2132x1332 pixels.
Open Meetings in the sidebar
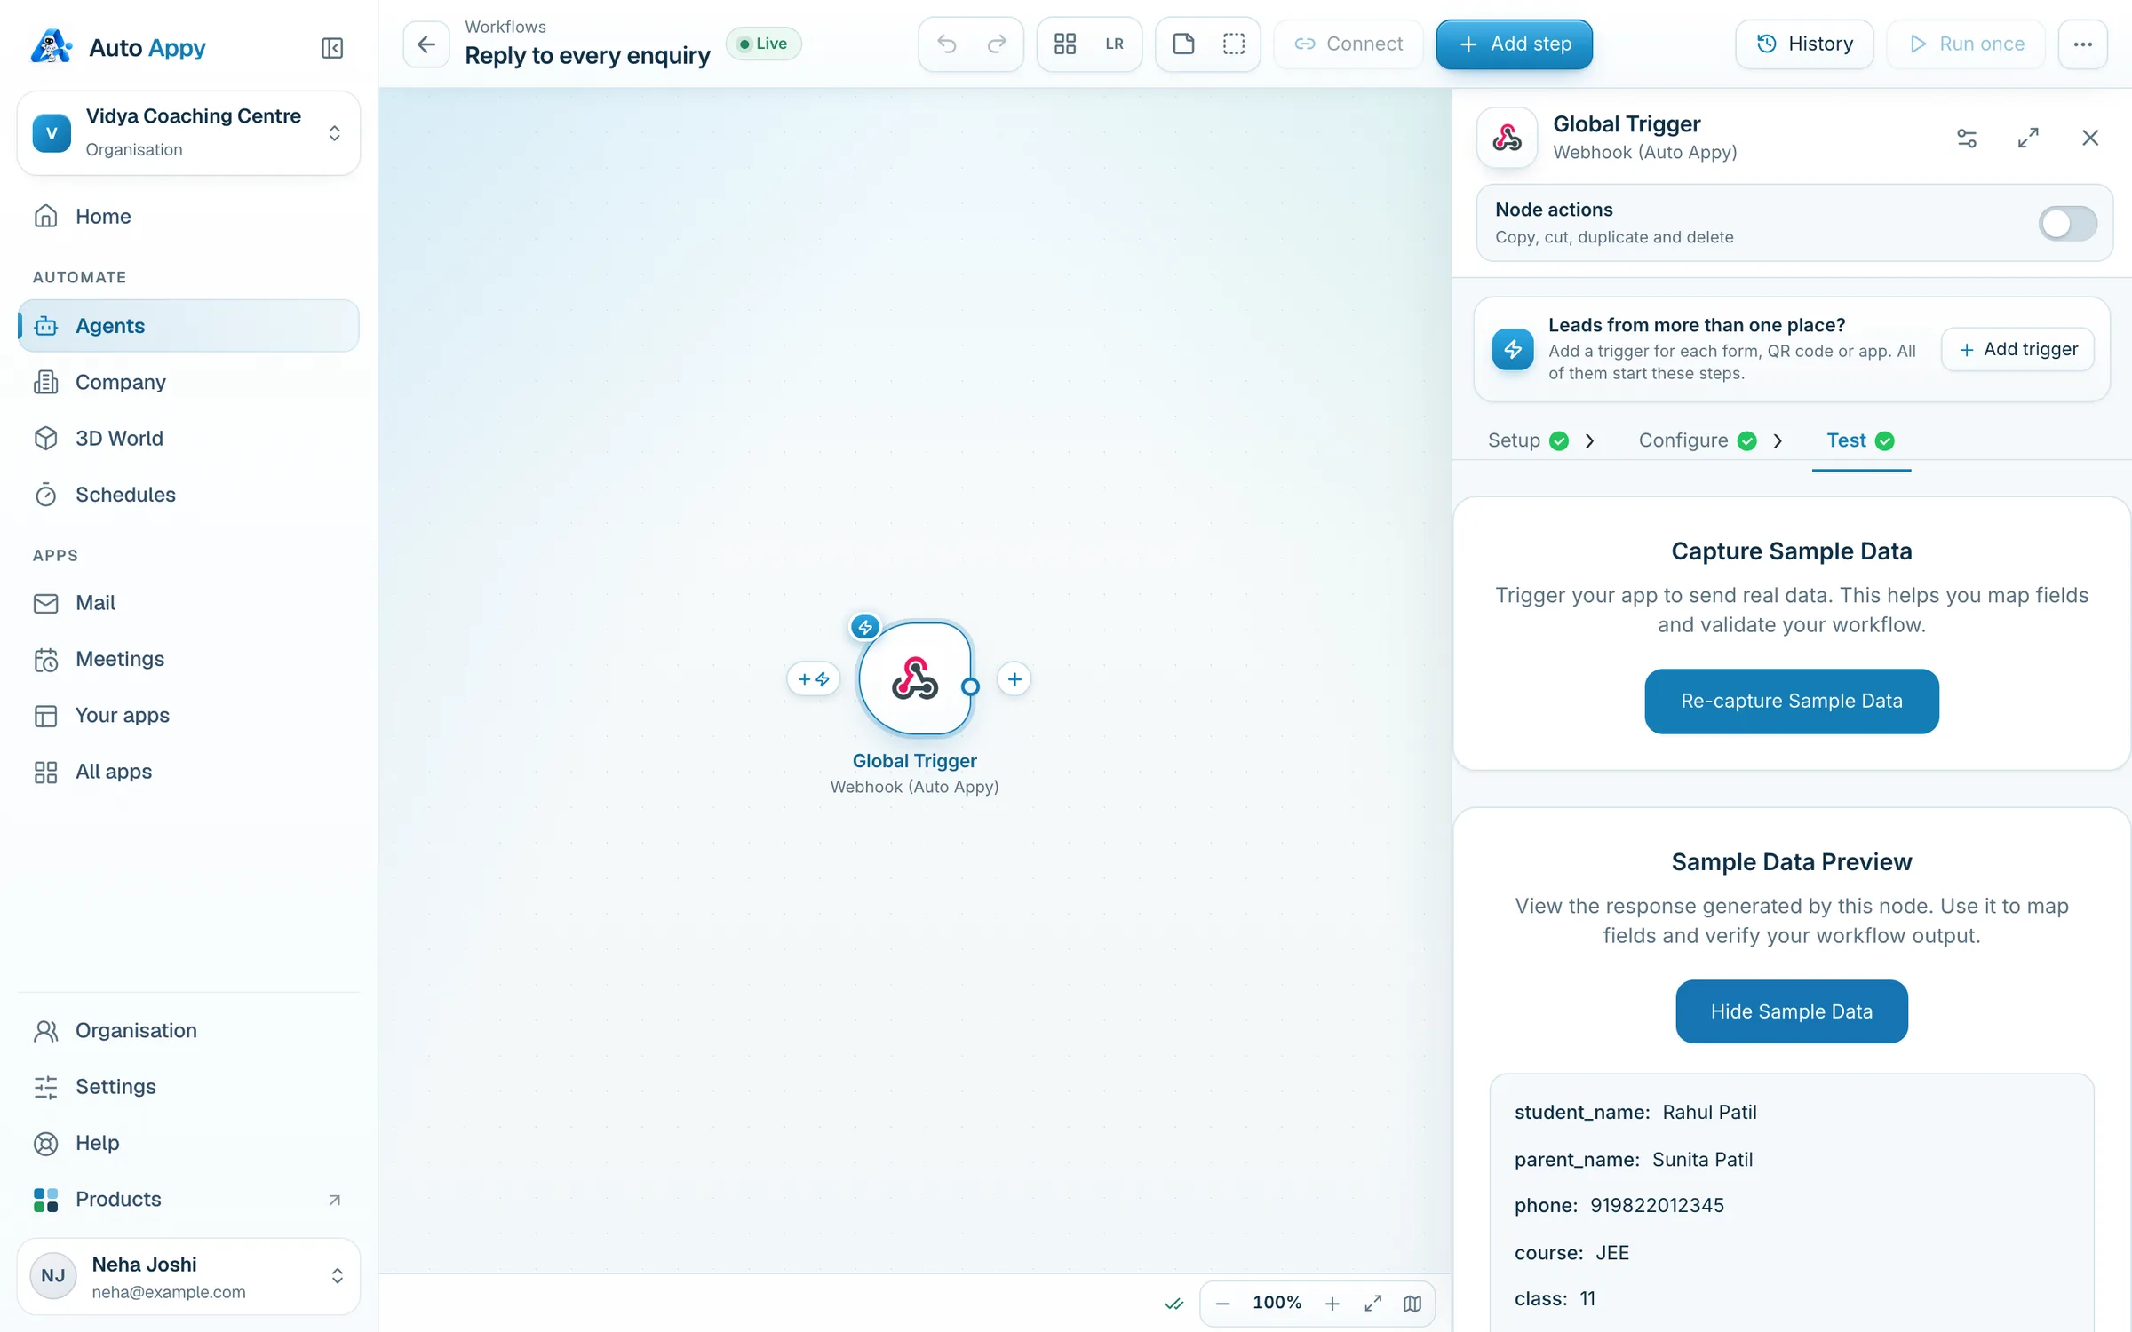pos(188,659)
